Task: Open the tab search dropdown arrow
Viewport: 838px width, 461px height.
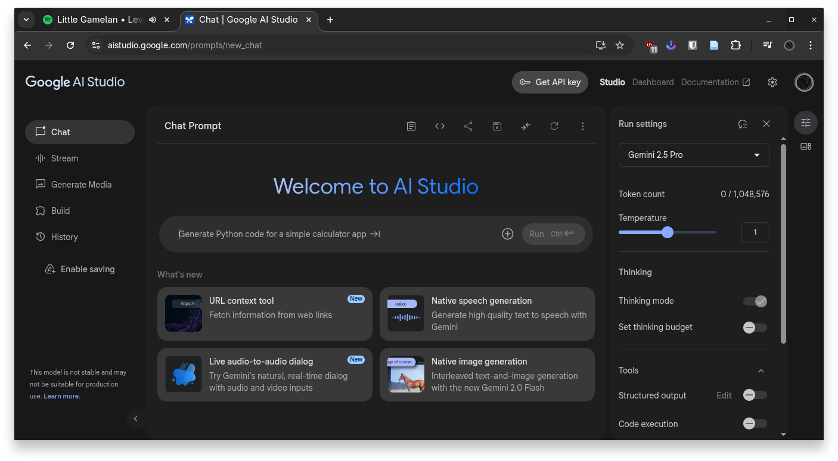Action: tap(26, 20)
